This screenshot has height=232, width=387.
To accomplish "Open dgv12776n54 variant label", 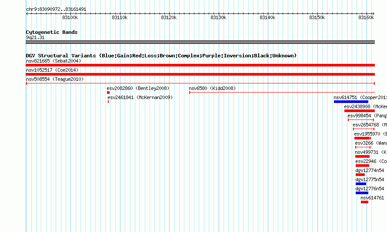I will tap(370, 189).
